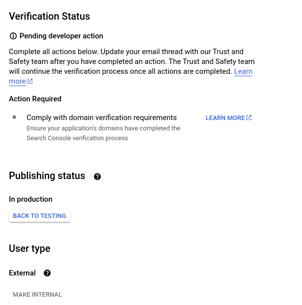302x305 pixels.
Task: Click the Verification Status heading
Action: point(49,16)
